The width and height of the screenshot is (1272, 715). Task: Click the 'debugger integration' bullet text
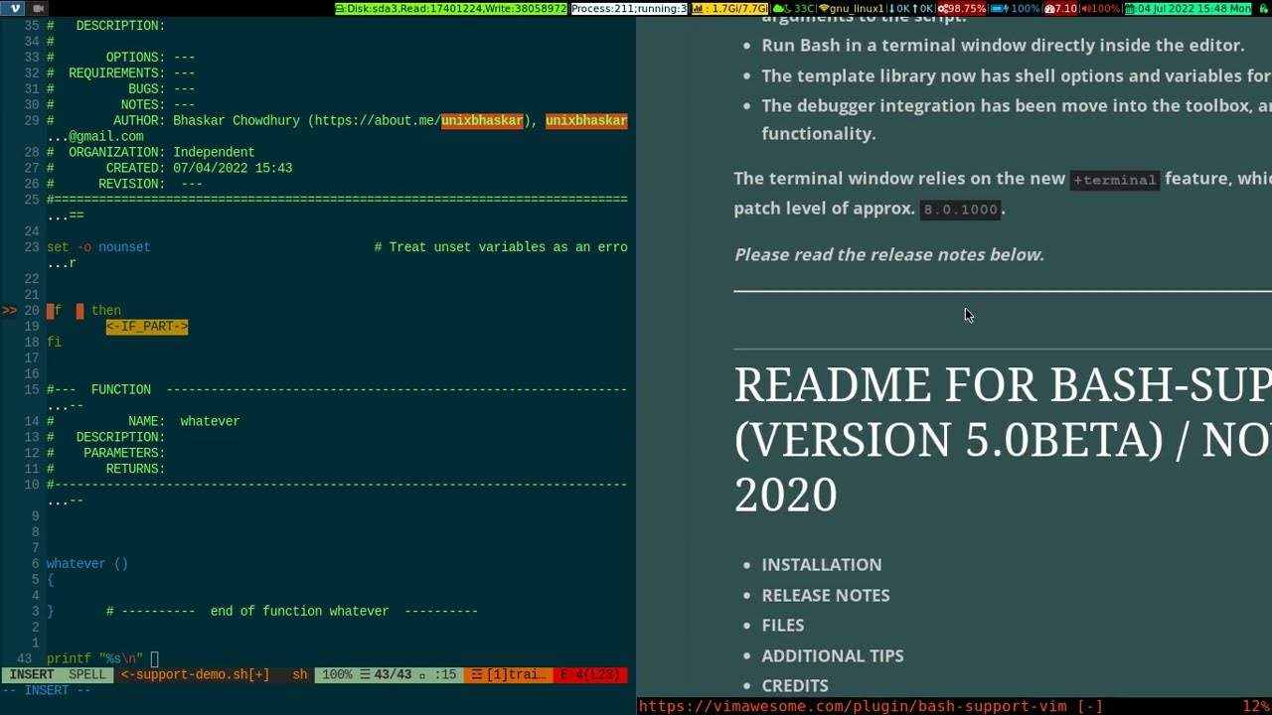[x=1016, y=119]
